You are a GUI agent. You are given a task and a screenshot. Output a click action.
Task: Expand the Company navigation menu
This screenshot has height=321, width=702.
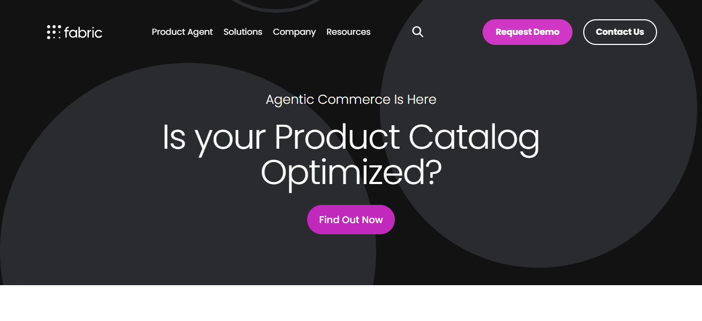(294, 32)
